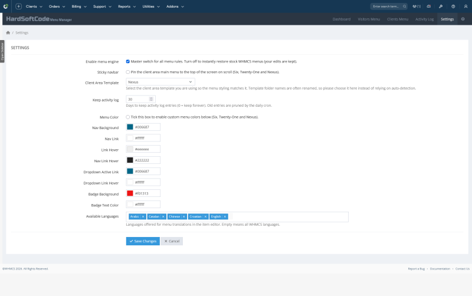472x296 pixels.
Task: Remove the Croatian language tag
Action: (x=205, y=216)
